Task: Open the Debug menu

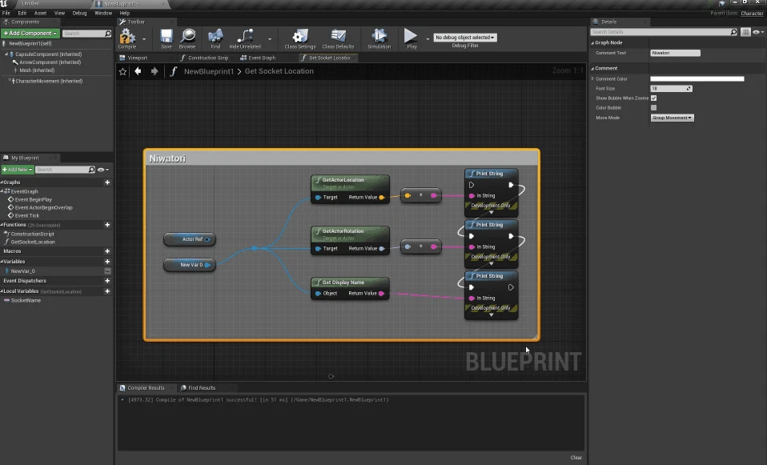Action: point(79,13)
